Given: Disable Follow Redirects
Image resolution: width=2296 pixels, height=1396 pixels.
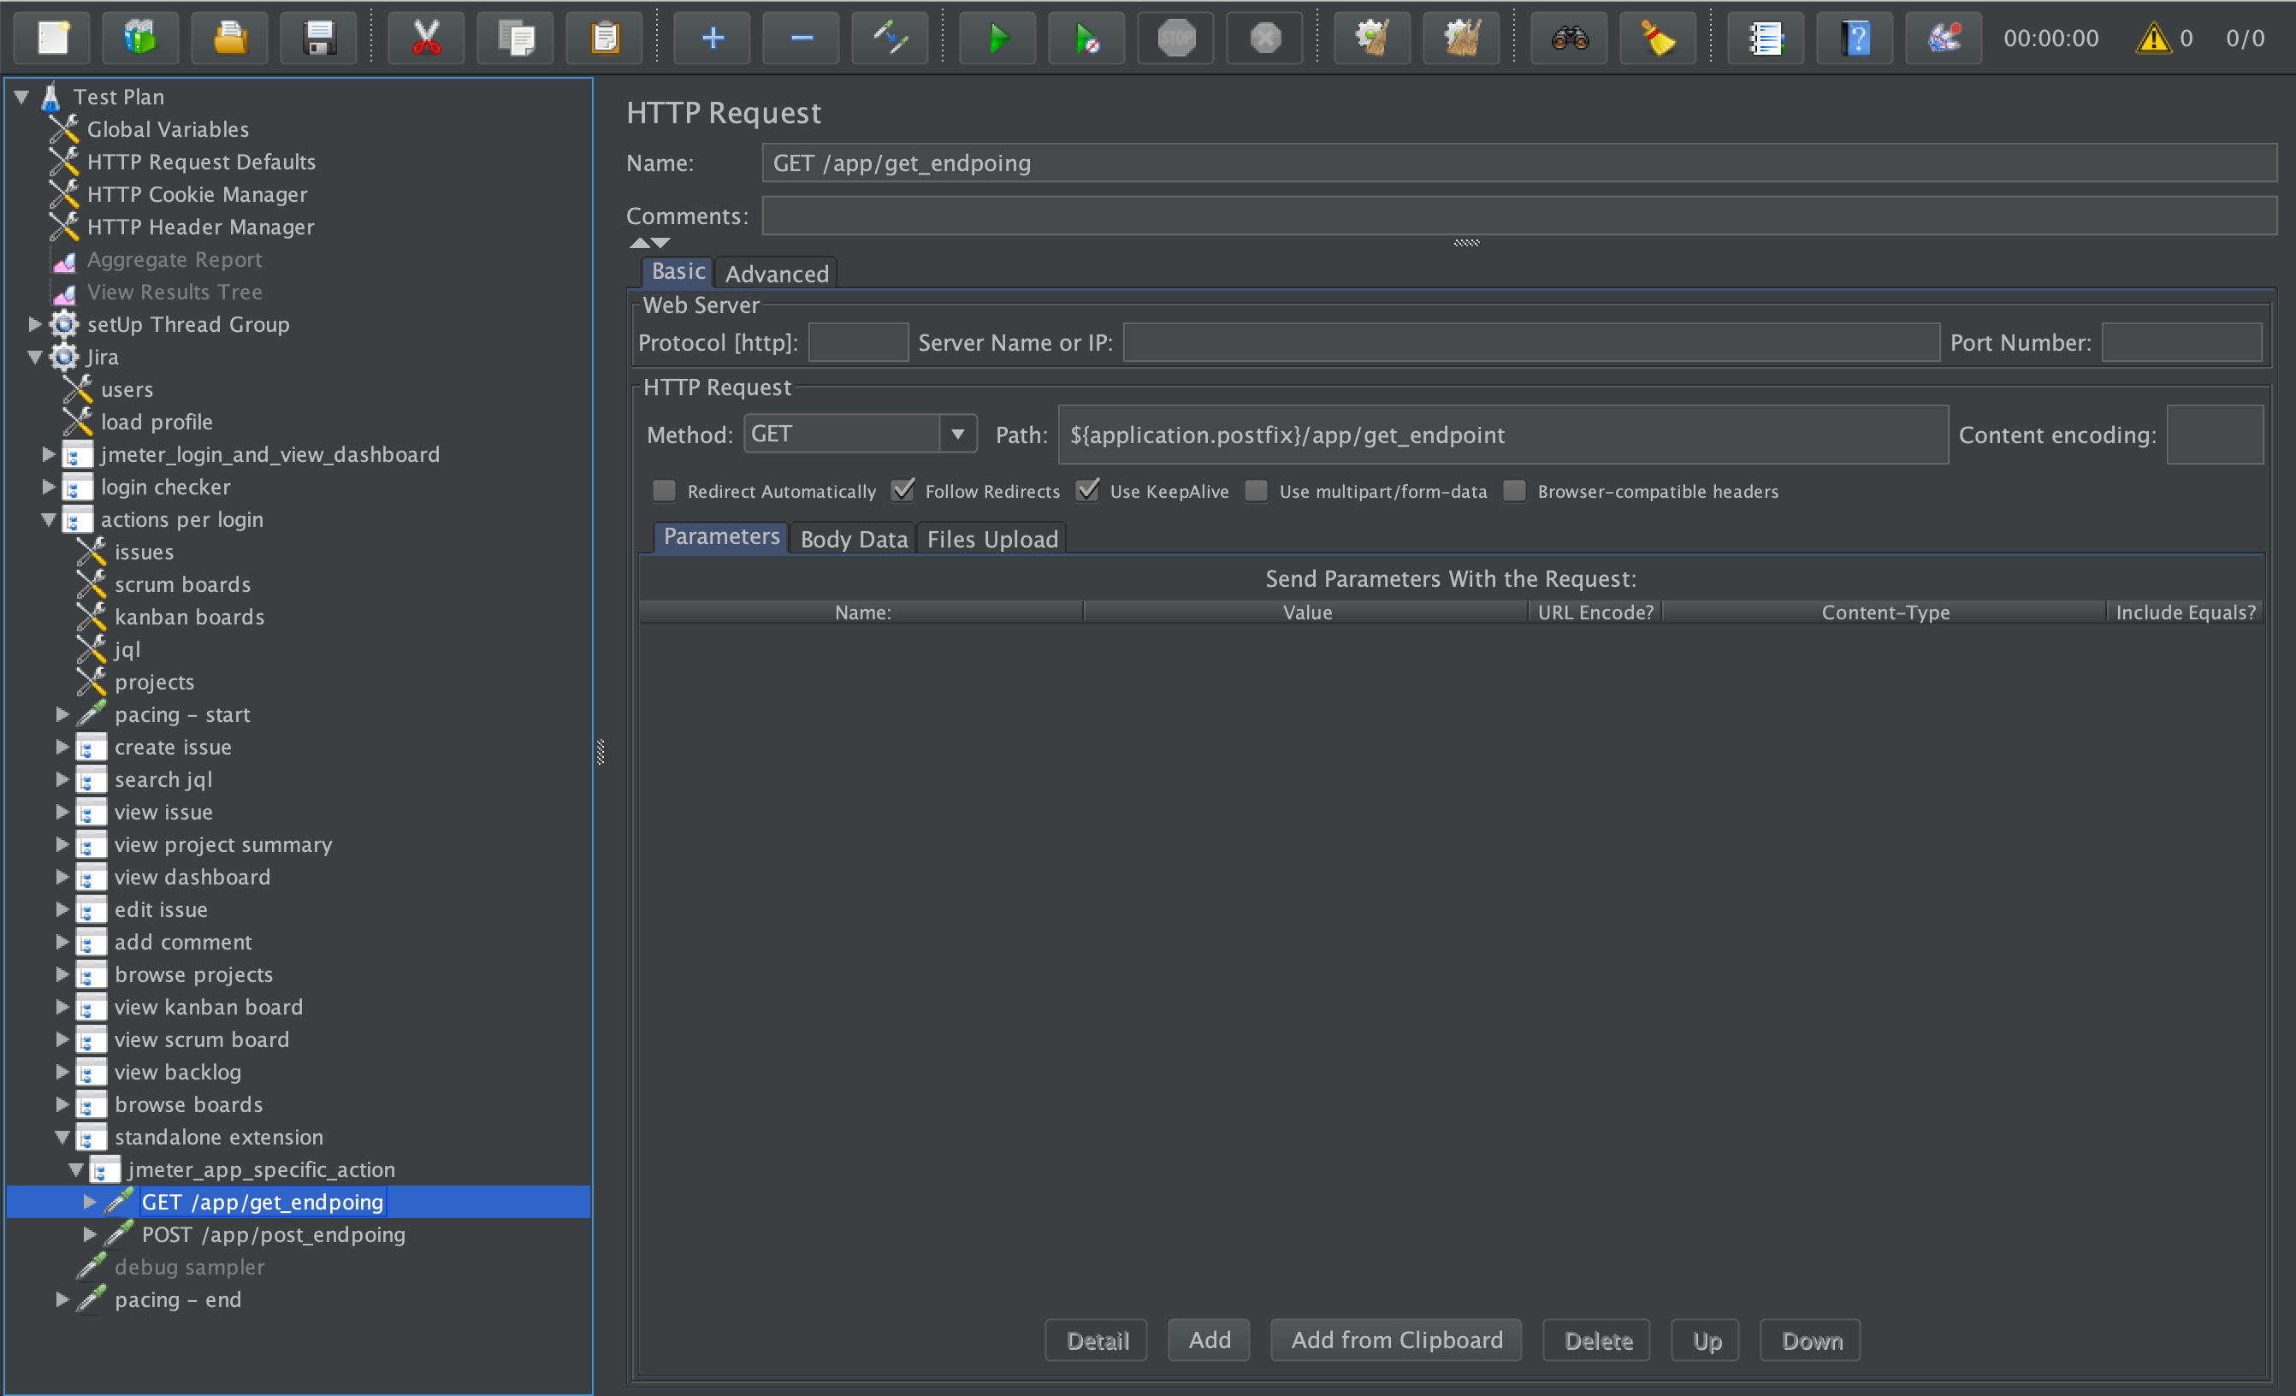Looking at the screenshot, I should click(902, 490).
